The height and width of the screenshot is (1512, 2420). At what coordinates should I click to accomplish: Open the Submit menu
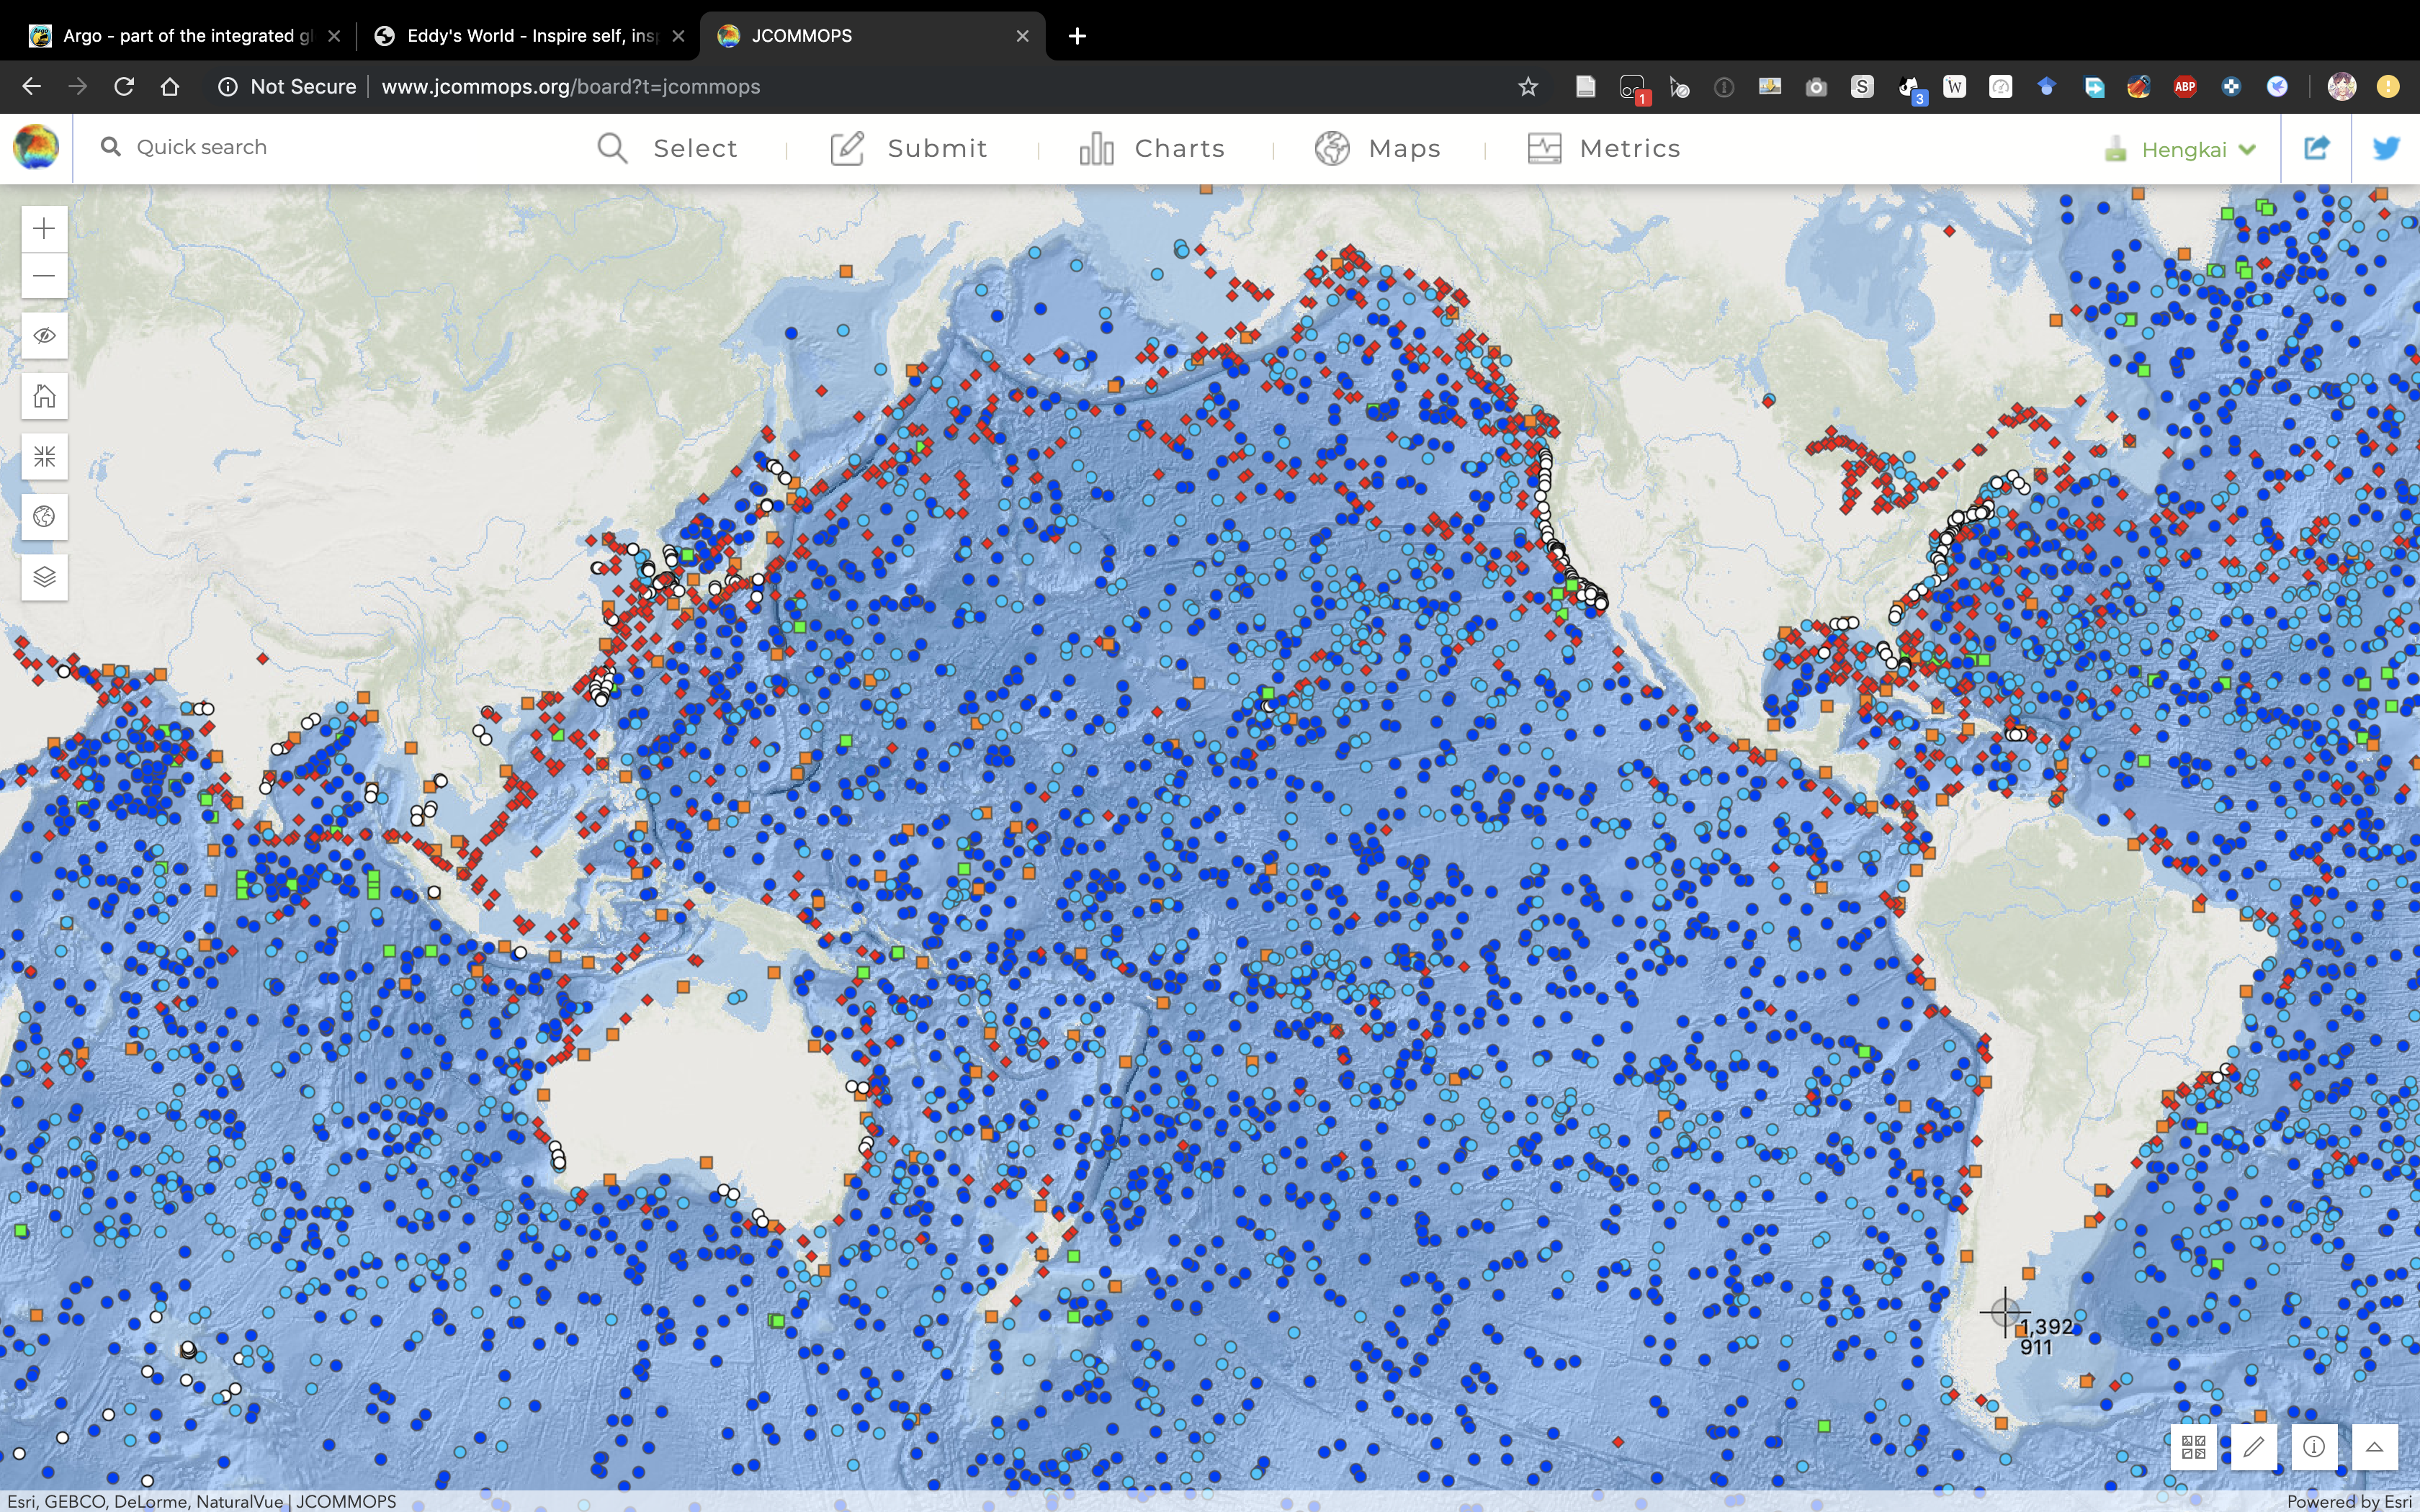click(x=909, y=148)
